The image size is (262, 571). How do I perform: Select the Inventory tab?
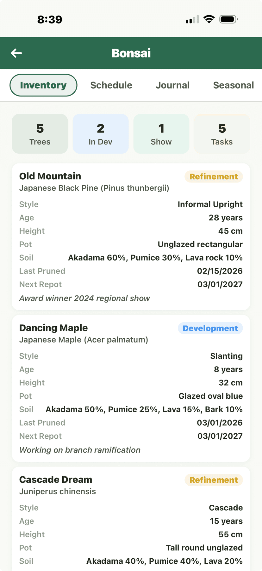43,85
